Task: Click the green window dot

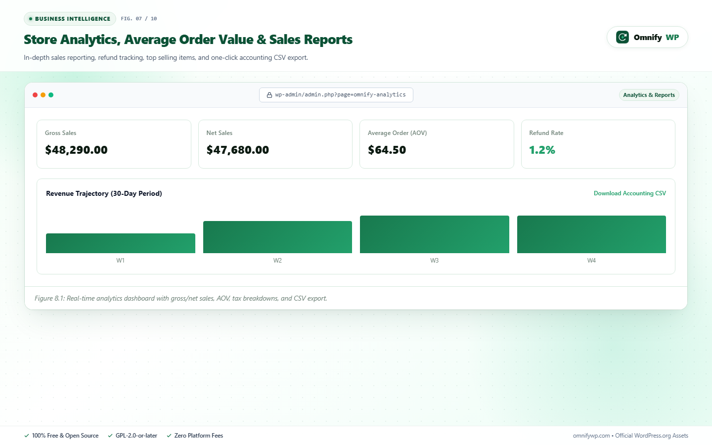Action: 51,95
